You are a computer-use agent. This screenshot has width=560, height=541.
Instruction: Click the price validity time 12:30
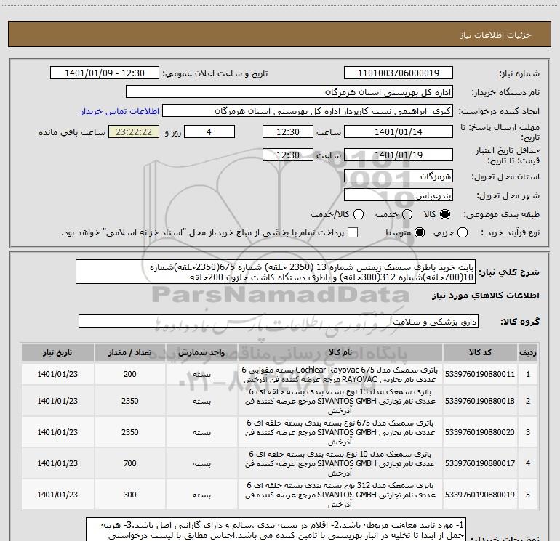tap(288, 155)
